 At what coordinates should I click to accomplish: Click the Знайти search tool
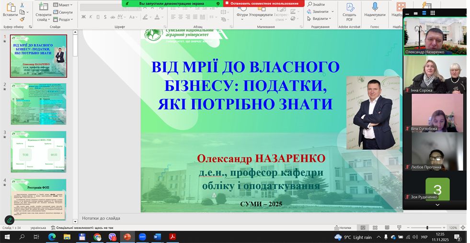click(x=316, y=5)
